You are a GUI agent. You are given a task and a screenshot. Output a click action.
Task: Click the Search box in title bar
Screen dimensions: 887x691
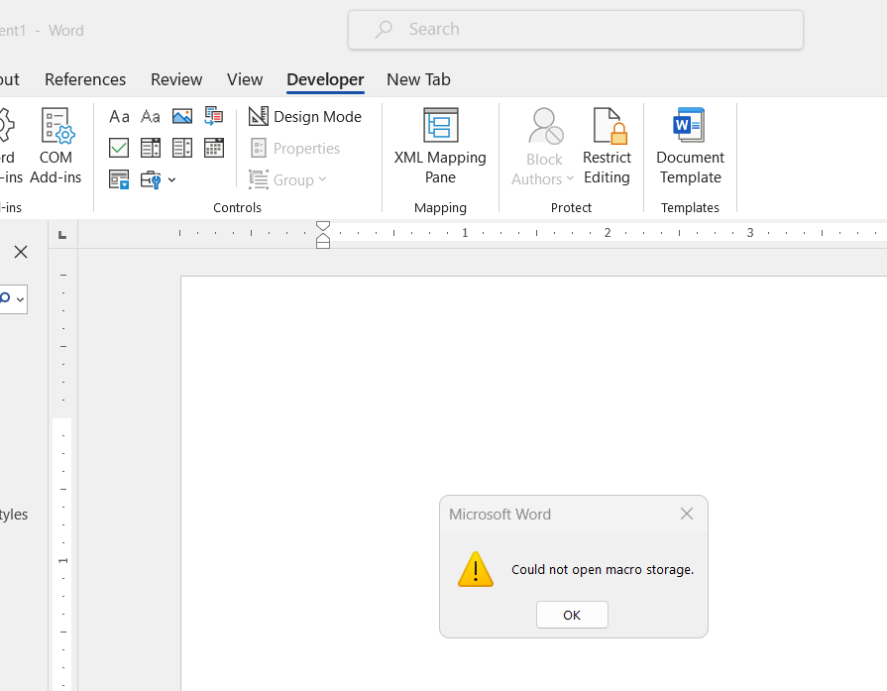[576, 30]
